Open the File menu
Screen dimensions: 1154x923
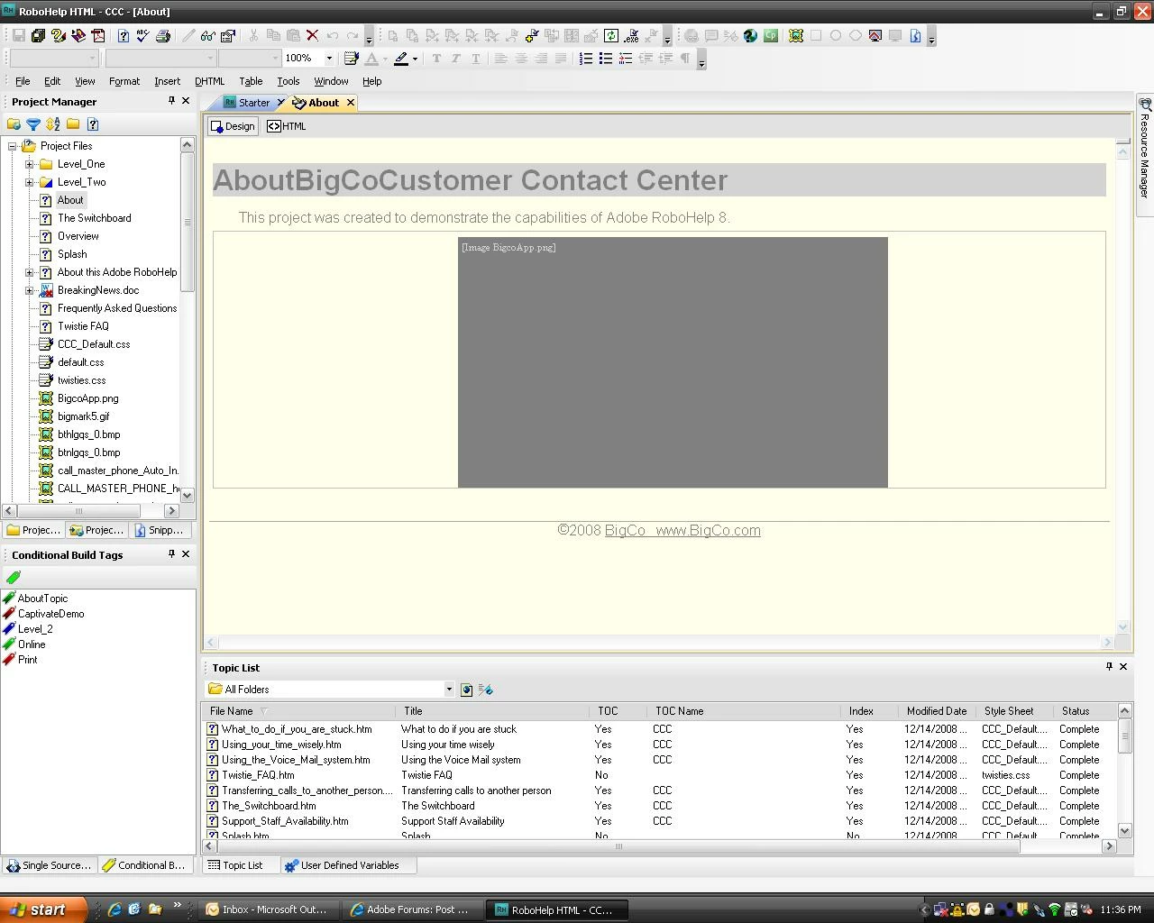[x=23, y=81]
